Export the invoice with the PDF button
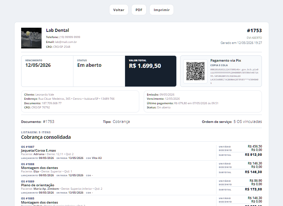 pyautogui.click(x=139, y=10)
